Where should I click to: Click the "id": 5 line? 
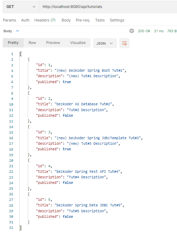point(44,199)
